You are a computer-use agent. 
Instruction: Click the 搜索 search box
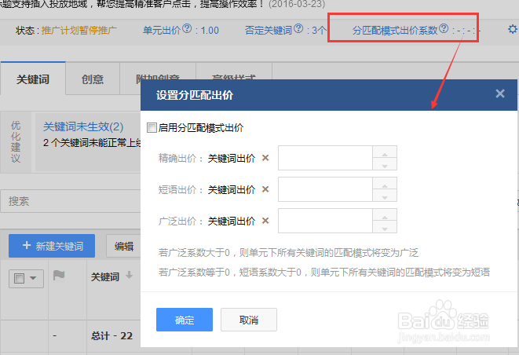click(x=71, y=201)
